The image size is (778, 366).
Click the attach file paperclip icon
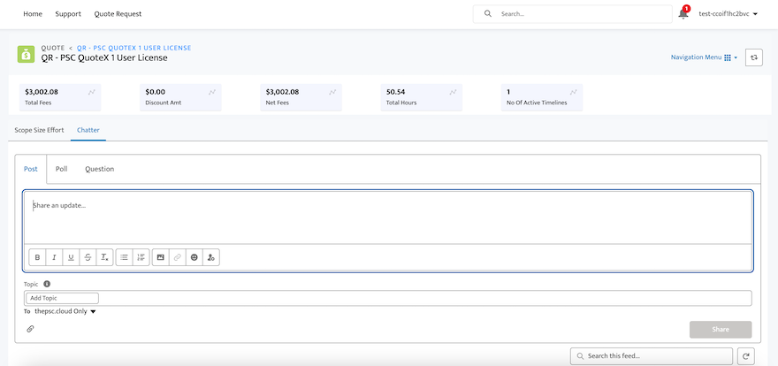(30, 328)
